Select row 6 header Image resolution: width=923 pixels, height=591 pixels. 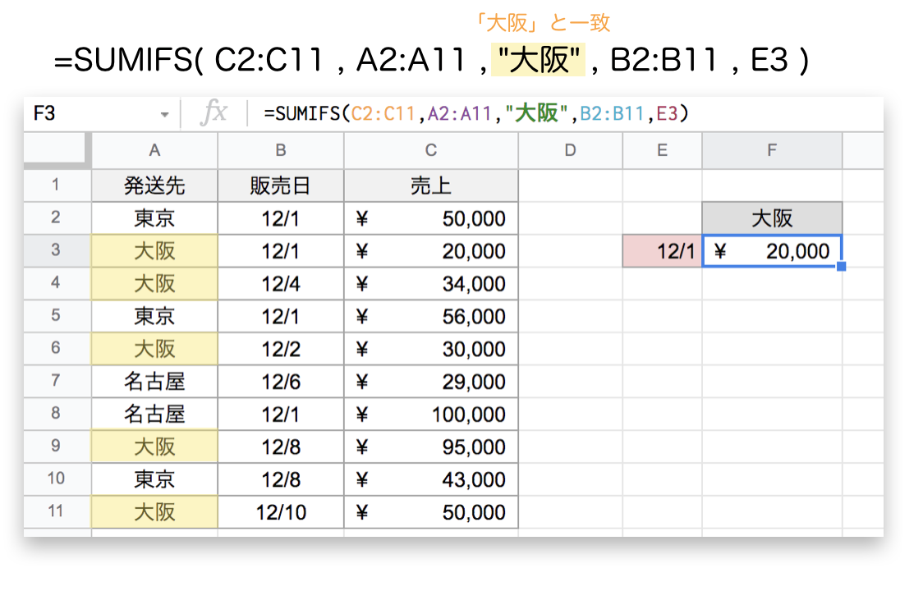[57, 349]
